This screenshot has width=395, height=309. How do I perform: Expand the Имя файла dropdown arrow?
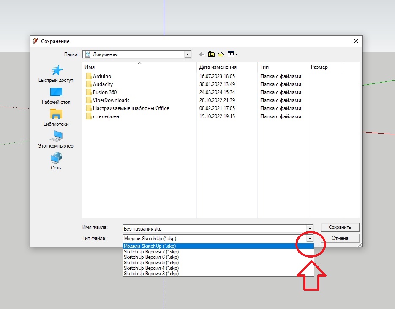(x=310, y=228)
